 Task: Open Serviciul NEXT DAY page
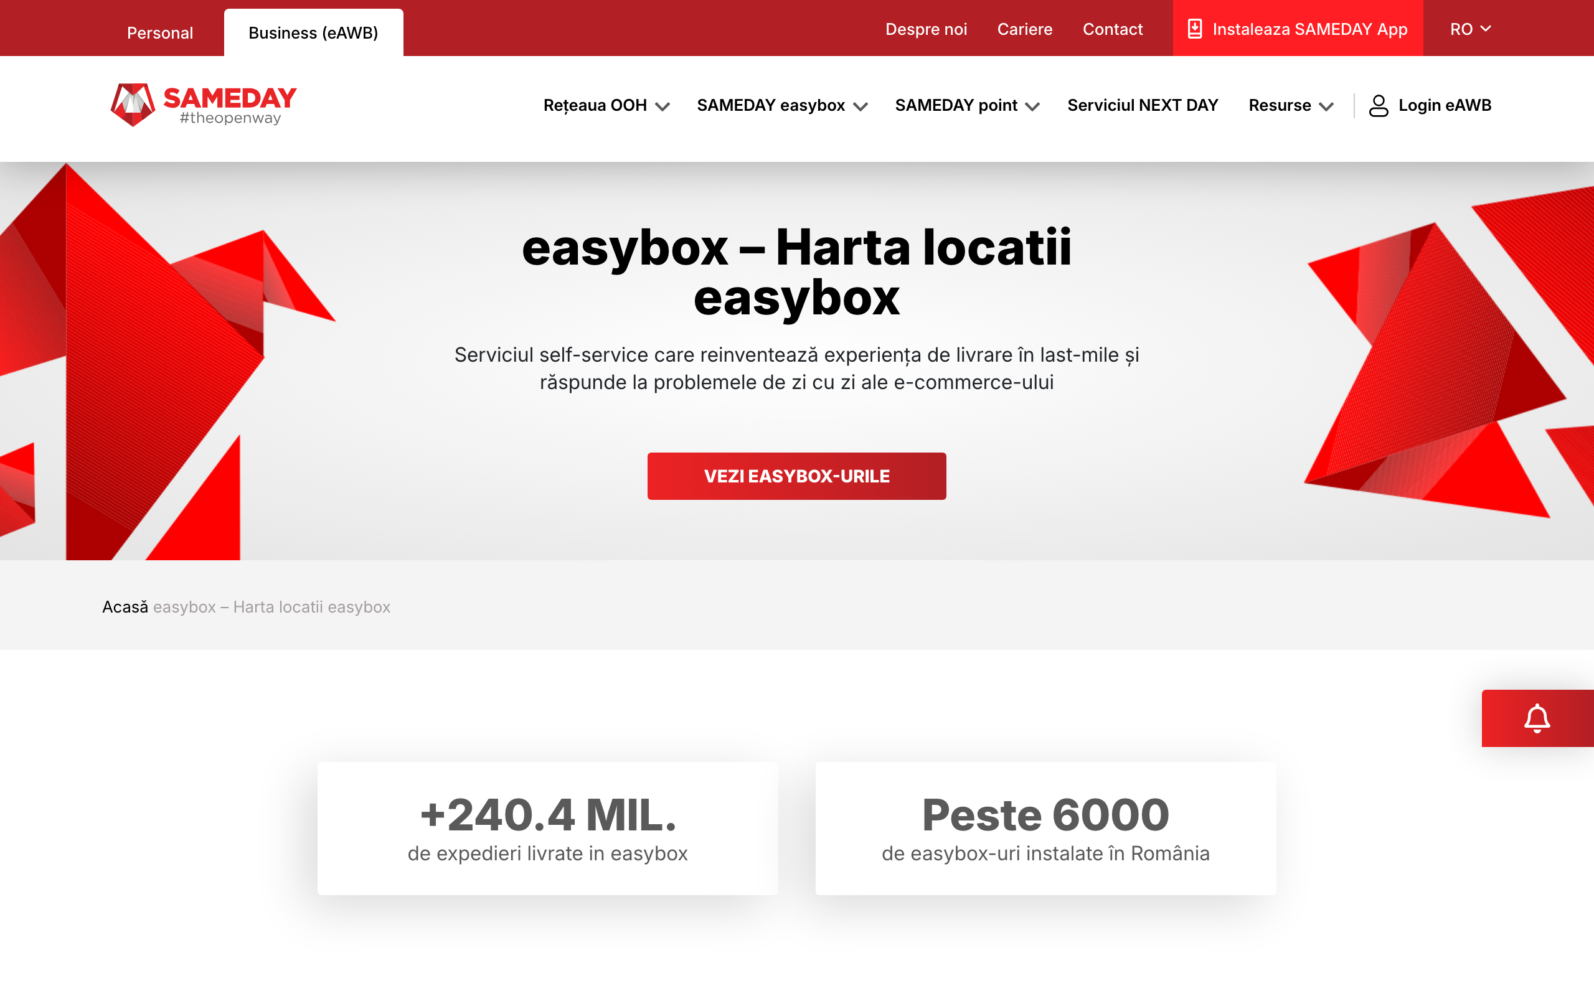point(1143,105)
